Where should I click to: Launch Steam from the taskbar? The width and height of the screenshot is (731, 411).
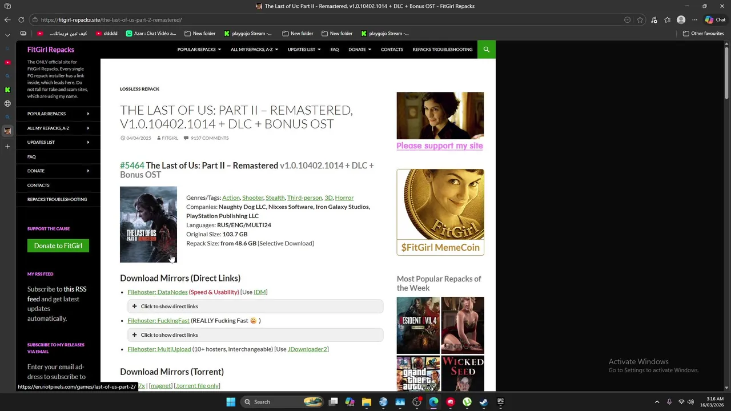pyautogui.click(x=484, y=402)
